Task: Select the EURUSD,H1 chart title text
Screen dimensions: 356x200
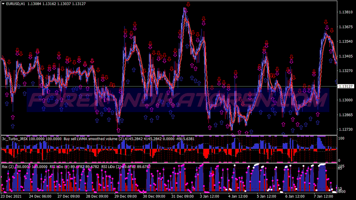Action: pos(16,4)
